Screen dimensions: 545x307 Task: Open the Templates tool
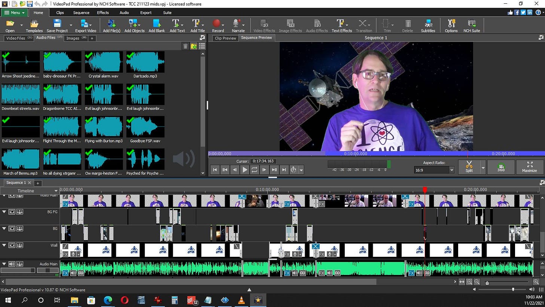34,25
